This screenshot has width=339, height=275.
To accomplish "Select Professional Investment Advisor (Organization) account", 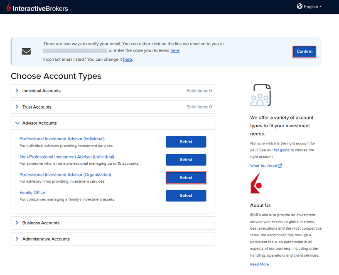I will (x=186, y=178).
